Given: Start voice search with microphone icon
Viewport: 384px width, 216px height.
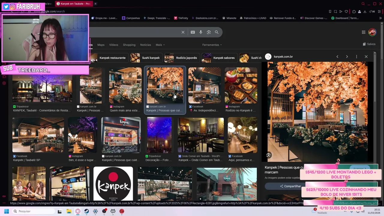Looking at the screenshot, I should click(x=201, y=32).
